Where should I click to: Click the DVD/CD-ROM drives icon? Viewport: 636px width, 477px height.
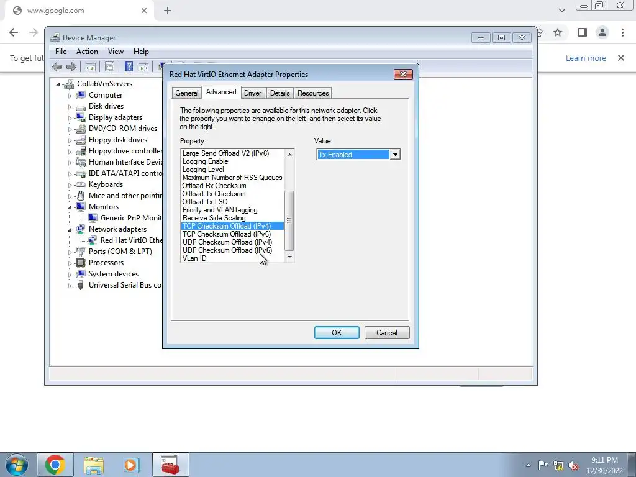click(x=81, y=129)
